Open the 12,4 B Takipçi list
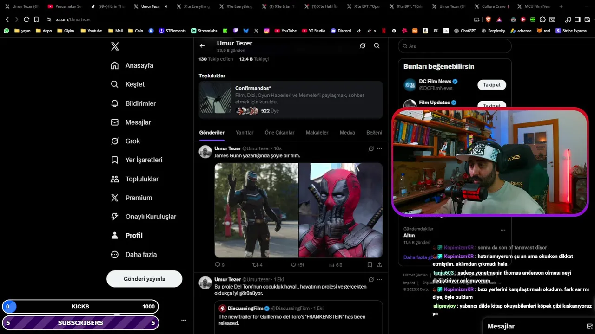The height and width of the screenshot is (334, 595). pos(254,59)
